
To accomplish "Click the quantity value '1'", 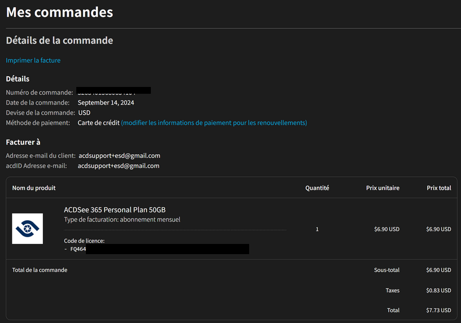I will (x=318, y=229).
